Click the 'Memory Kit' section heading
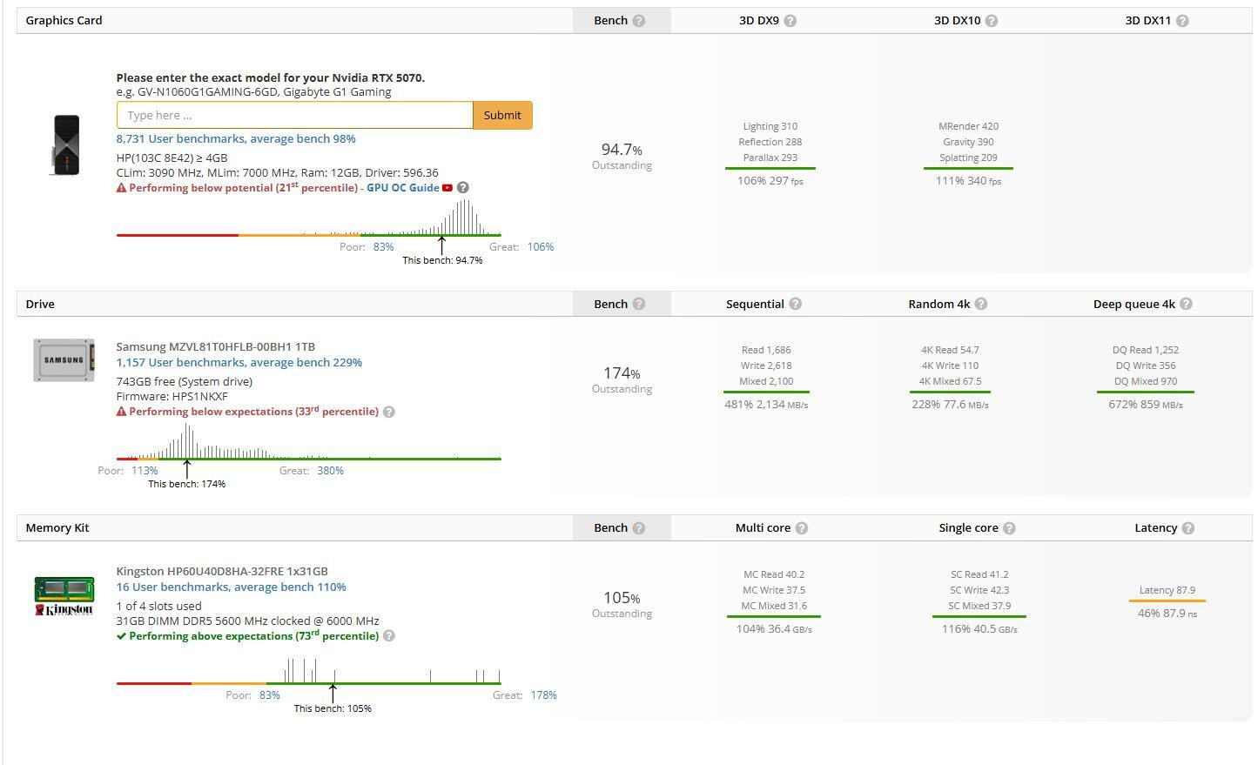The height and width of the screenshot is (765, 1258). point(57,528)
